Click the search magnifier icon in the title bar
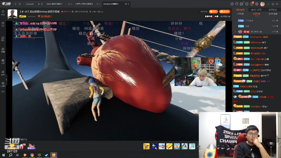 pyautogui.click(x=42, y=4)
